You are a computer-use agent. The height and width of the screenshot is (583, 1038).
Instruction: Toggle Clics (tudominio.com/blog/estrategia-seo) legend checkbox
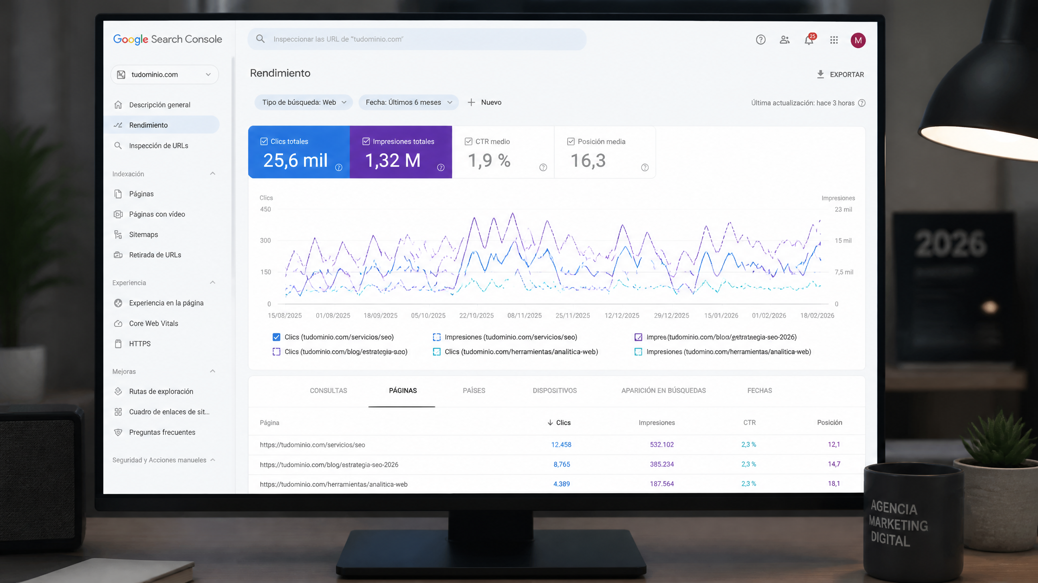277,352
